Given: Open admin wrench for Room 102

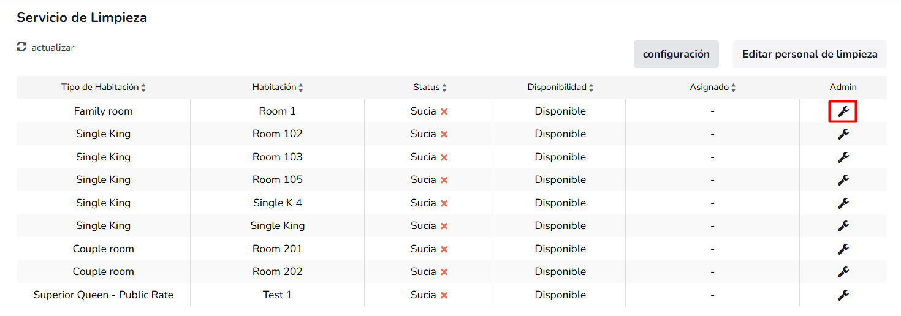Looking at the screenshot, I should (x=843, y=134).
